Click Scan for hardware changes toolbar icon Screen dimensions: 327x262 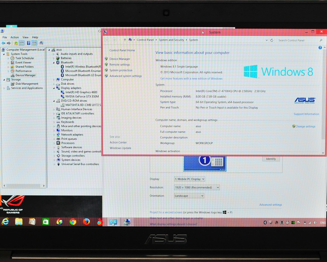click(41, 43)
